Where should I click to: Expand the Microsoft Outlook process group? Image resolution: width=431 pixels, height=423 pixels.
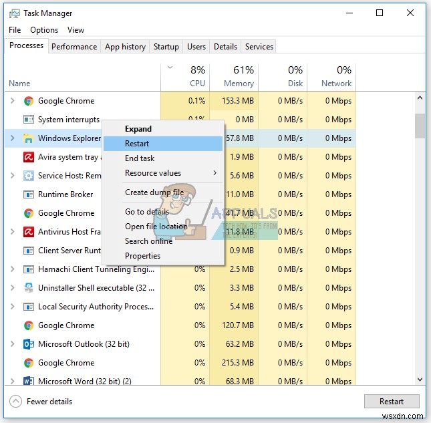[x=13, y=343]
